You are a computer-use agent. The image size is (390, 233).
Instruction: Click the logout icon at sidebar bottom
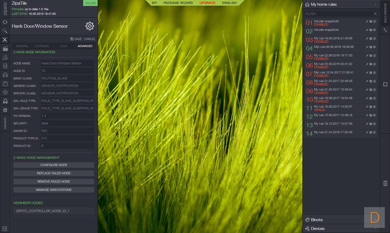click(x=5, y=229)
